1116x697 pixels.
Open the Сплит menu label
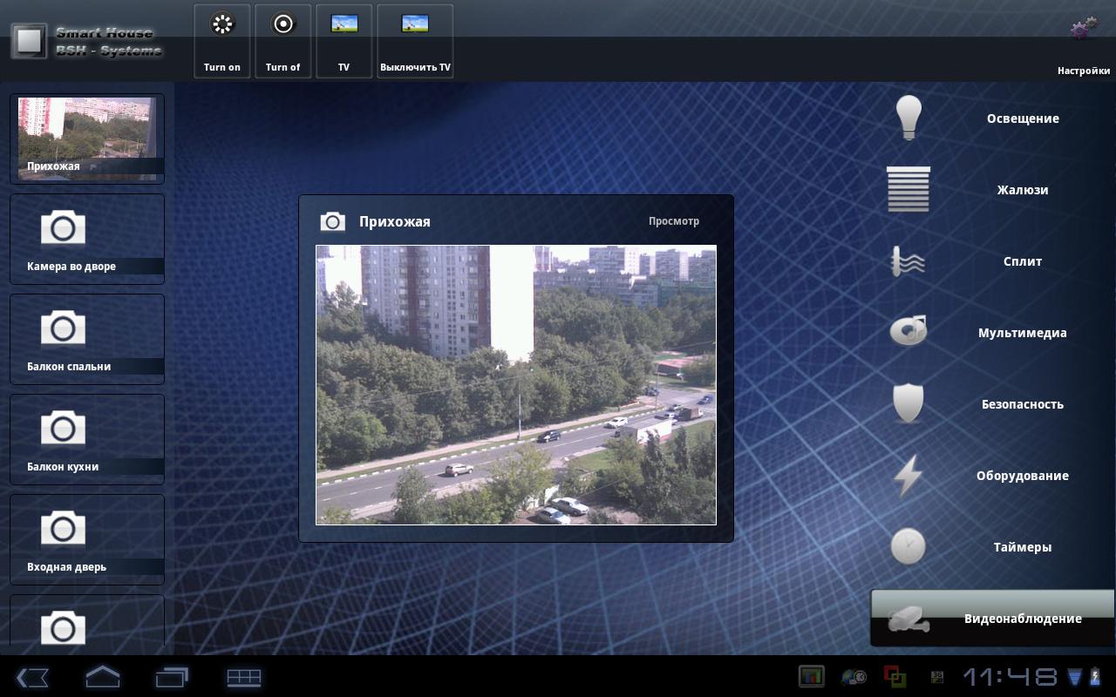tap(1023, 261)
